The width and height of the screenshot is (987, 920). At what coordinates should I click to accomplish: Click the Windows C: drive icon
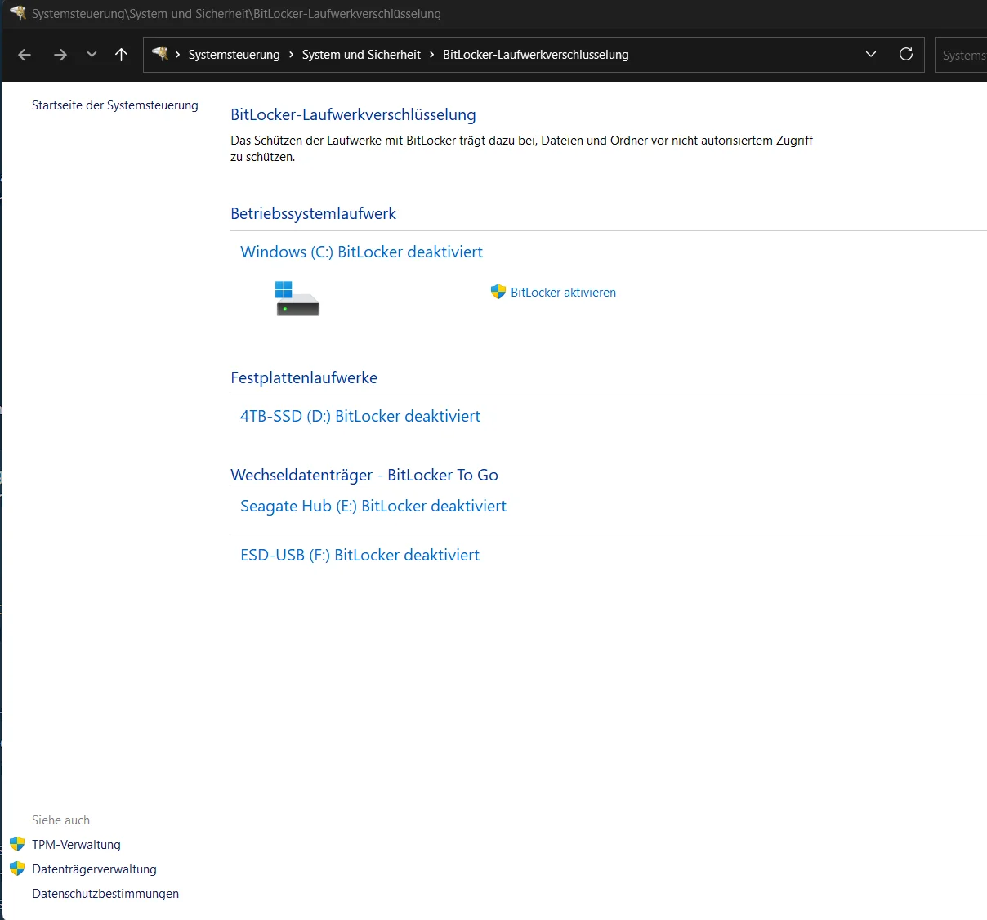[x=297, y=298]
